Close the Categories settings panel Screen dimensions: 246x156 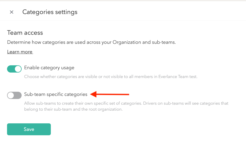[x=11, y=12]
